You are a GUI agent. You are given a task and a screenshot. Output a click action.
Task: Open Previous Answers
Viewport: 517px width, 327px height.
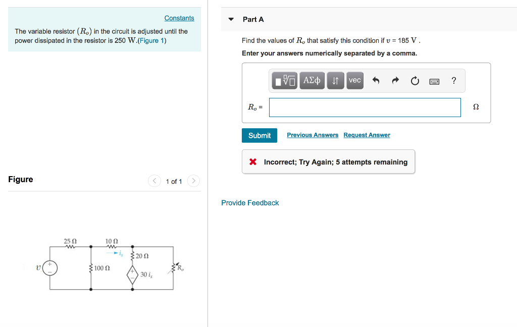(313, 135)
